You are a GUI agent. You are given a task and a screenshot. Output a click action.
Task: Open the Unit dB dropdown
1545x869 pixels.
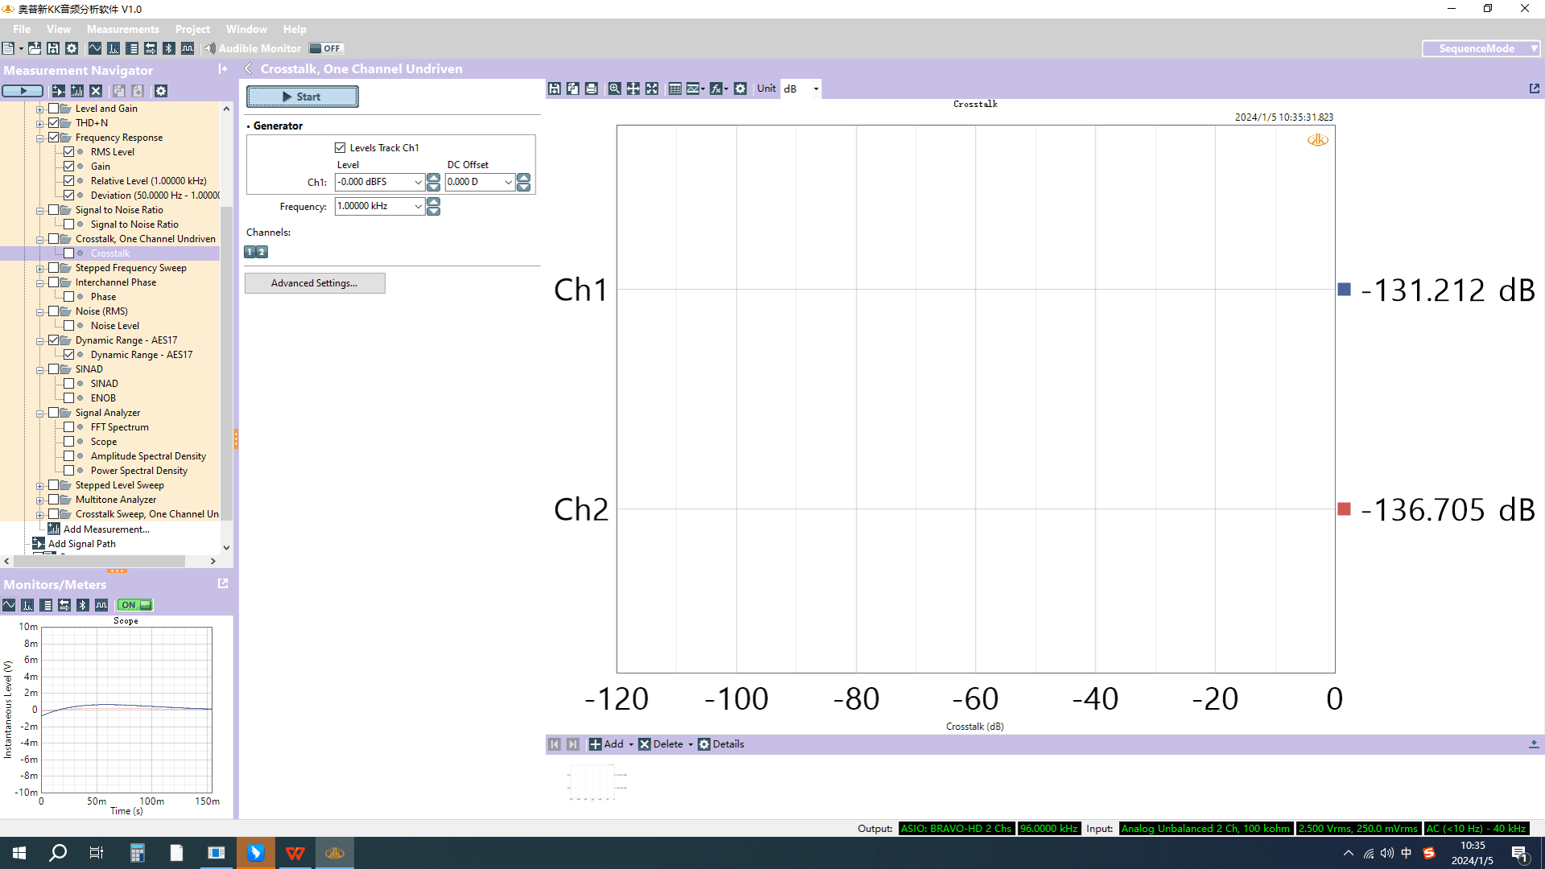point(816,89)
